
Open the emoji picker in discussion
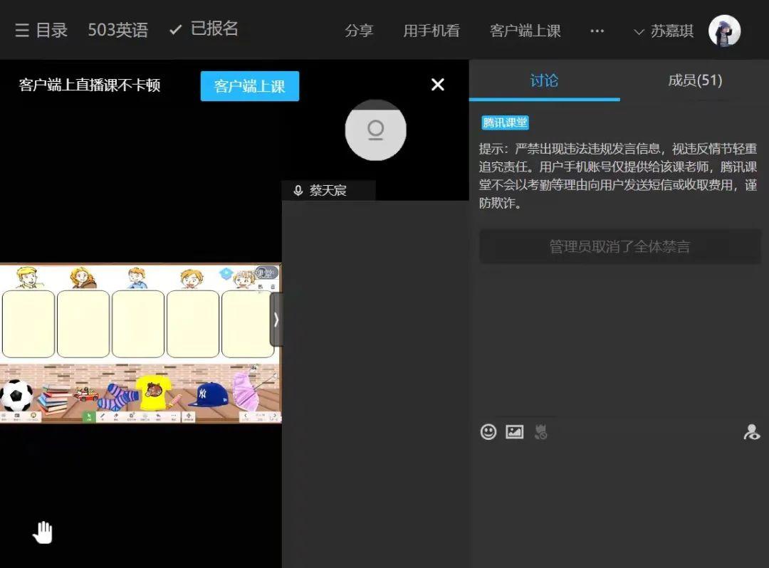pos(488,431)
